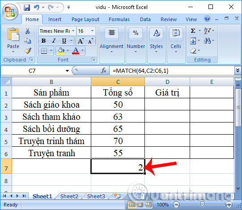Viewport: 242px width, 210px height.
Task: Toggle Italic formatting
Action: [x=54, y=41]
